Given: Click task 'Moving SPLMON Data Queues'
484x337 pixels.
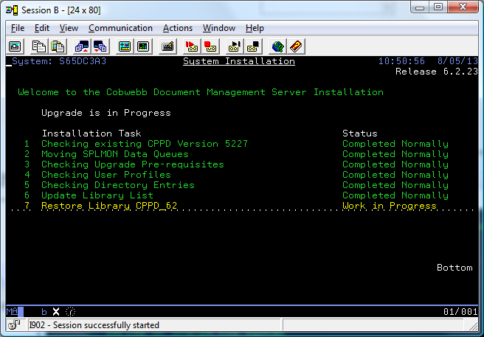Looking at the screenshot, I should (115, 154).
